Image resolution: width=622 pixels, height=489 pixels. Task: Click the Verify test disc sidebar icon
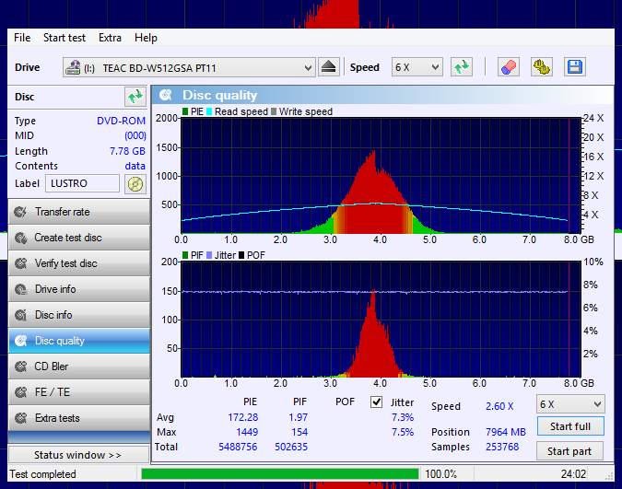[20, 263]
